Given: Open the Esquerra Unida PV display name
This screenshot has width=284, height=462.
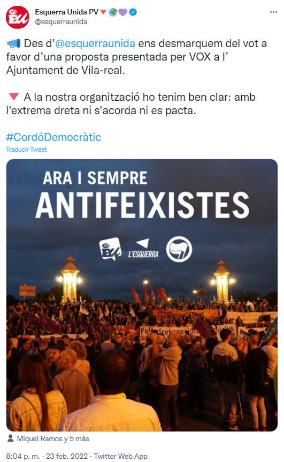Looking at the screenshot, I should (66, 12).
